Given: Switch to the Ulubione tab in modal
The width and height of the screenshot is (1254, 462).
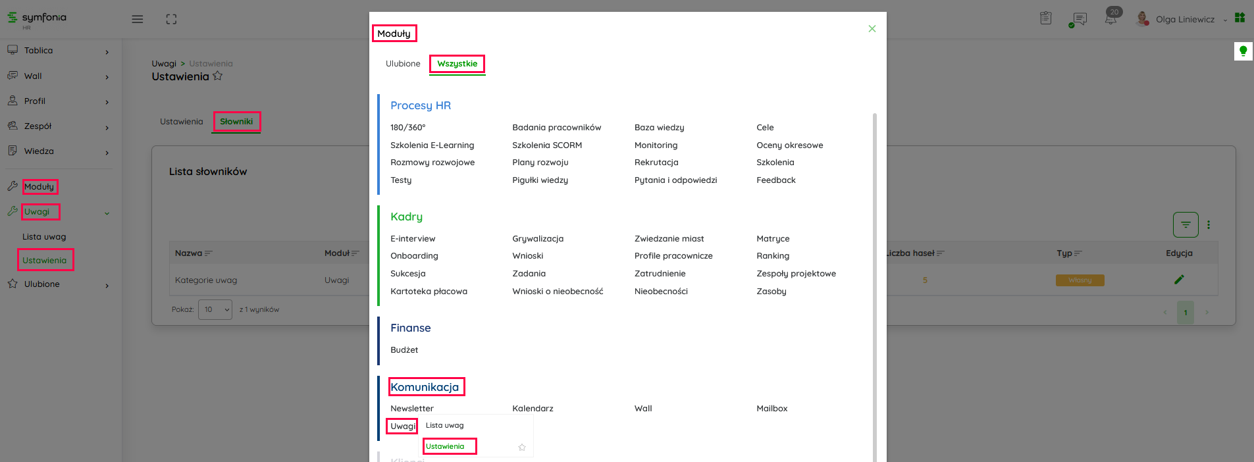Looking at the screenshot, I should point(403,64).
